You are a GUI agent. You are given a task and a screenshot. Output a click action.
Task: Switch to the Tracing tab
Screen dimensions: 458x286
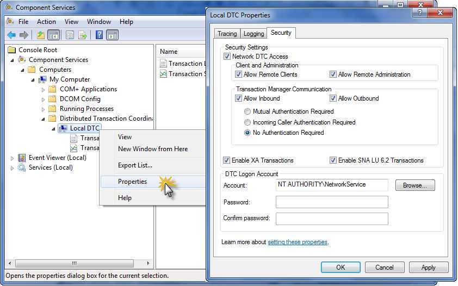[227, 34]
